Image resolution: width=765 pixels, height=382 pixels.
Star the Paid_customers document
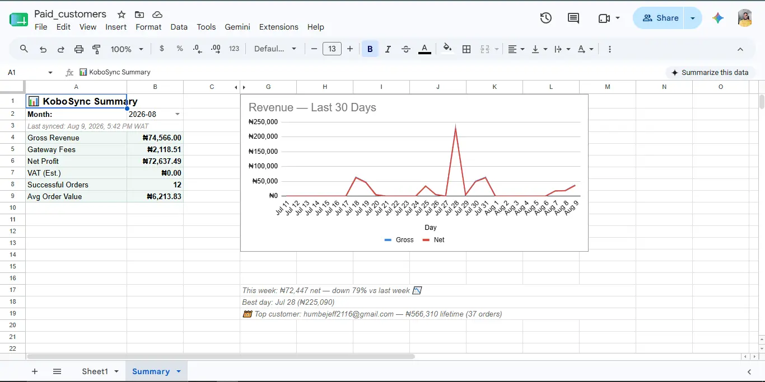click(x=122, y=15)
